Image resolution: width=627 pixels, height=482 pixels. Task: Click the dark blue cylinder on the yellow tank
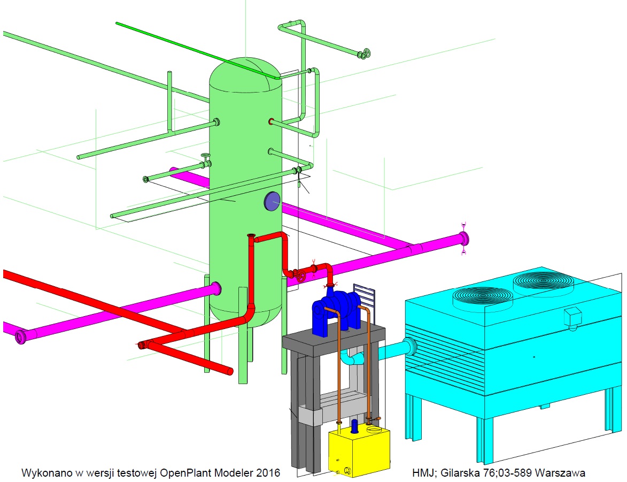pyautogui.click(x=354, y=426)
